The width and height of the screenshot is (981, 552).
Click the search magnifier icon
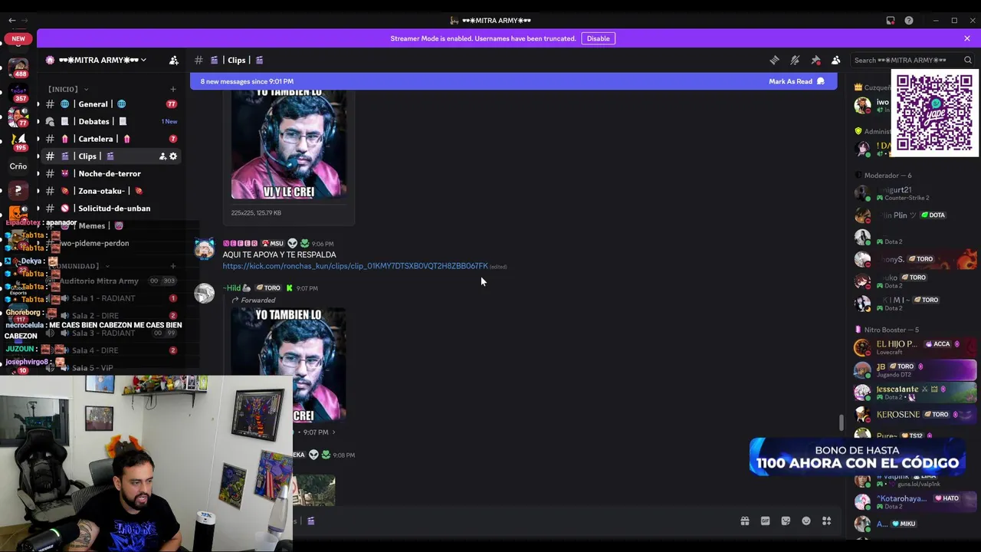[x=968, y=60]
